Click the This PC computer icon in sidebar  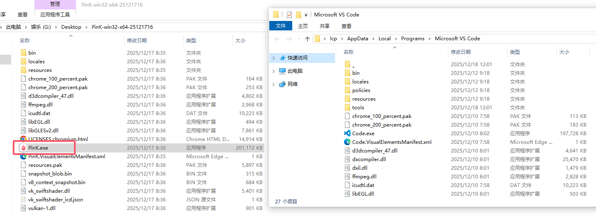click(282, 71)
